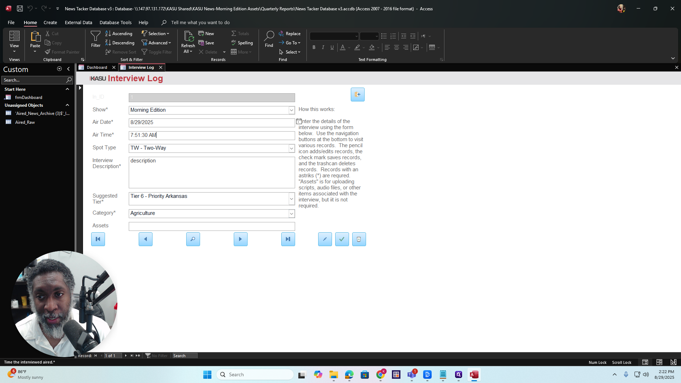Click the Paste clipboard icon

click(x=35, y=37)
